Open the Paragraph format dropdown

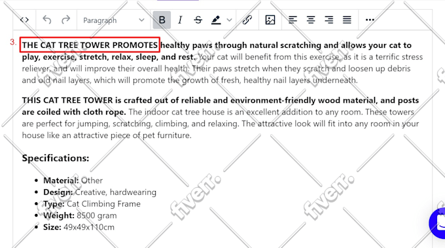click(113, 20)
